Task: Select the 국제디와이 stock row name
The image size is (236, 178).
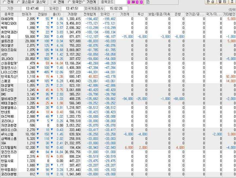Action: (x=9, y=24)
